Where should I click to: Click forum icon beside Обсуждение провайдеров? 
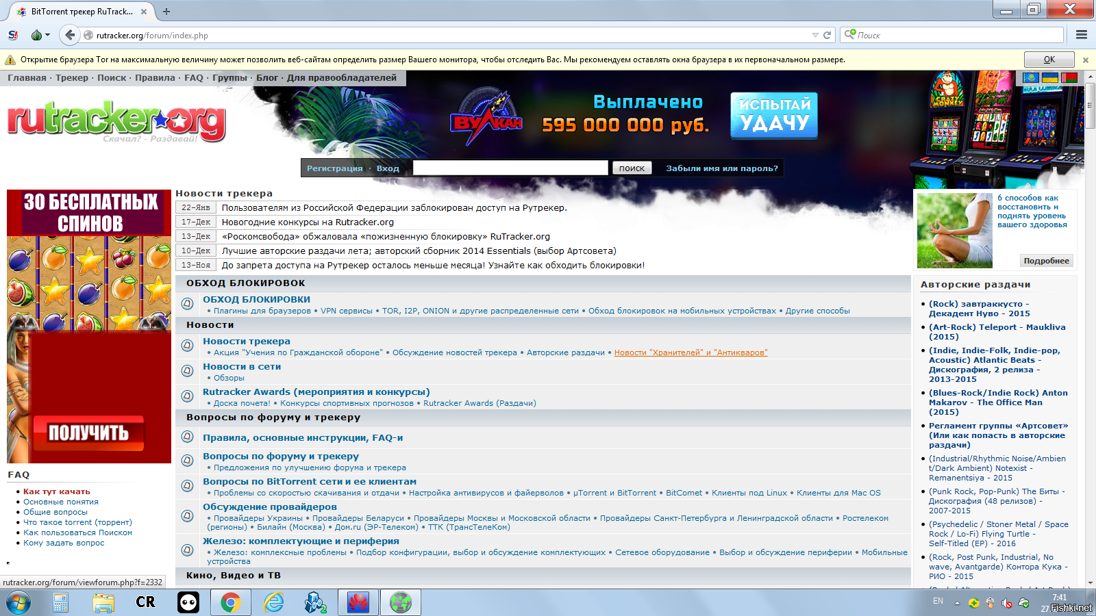pos(187,516)
